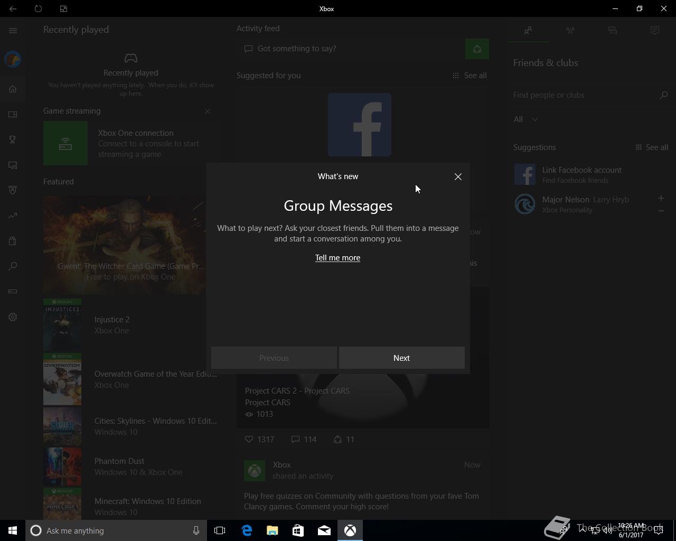Open Connection icon in sidebar

click(x=13, y=291)
